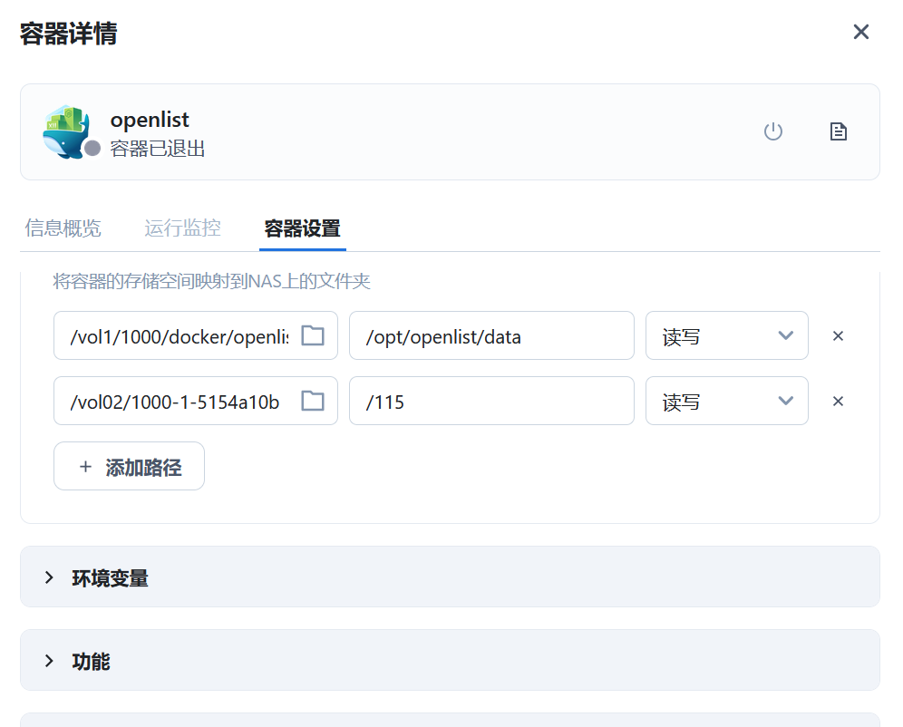Click the openlist whale container logo
The image size is (903, 727).
tap(67, 131)
